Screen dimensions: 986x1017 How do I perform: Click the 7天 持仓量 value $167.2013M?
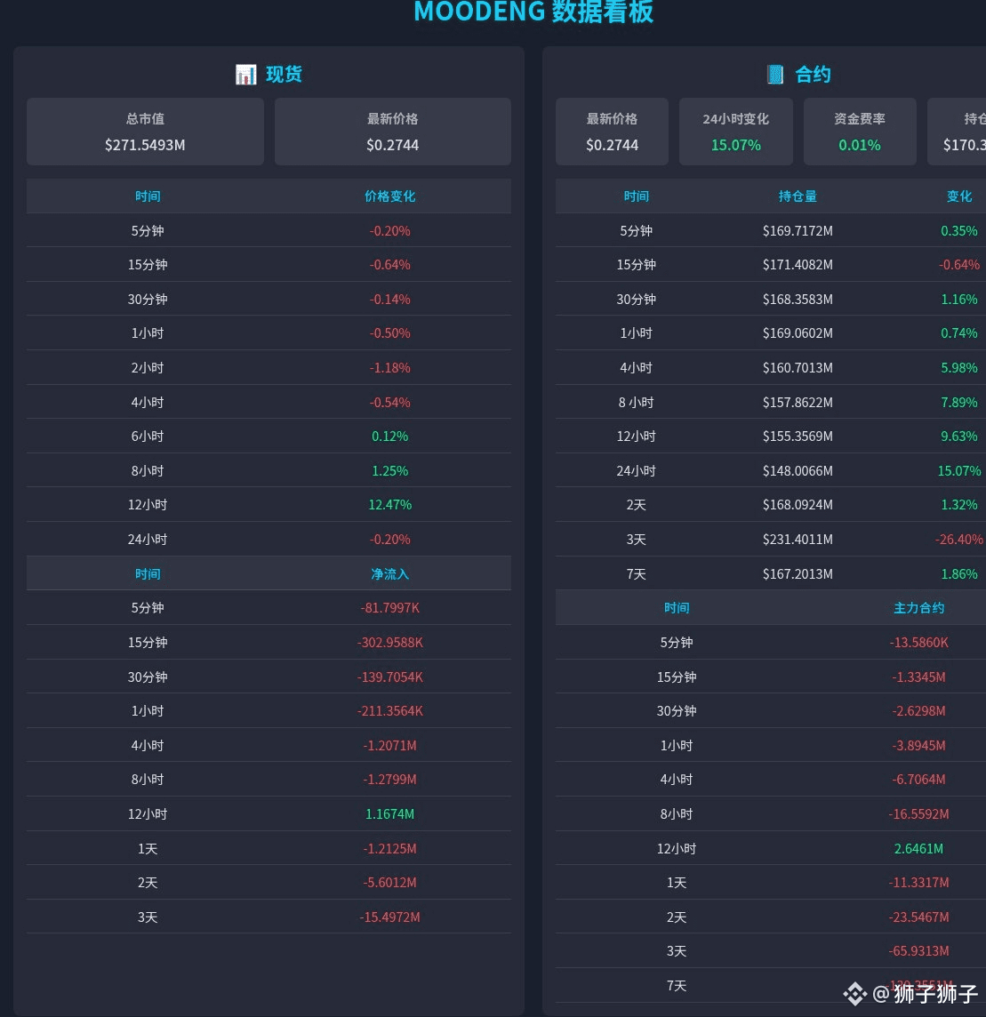pos(798,573)
